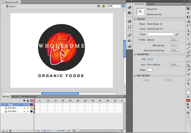Collapse the SWF HISTORY section
The height and width of the screenshot is (133, 191).
135,76
